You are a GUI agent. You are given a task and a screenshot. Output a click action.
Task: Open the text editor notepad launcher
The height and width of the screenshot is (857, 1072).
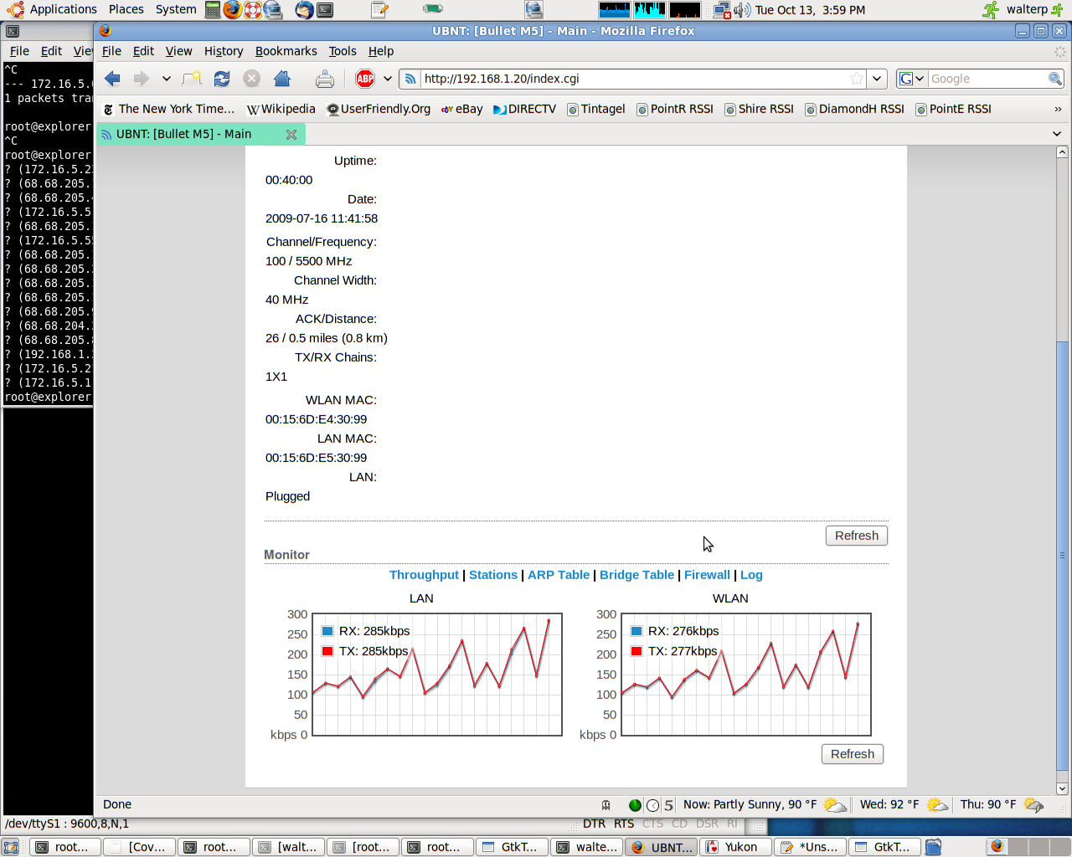point(379,10)
